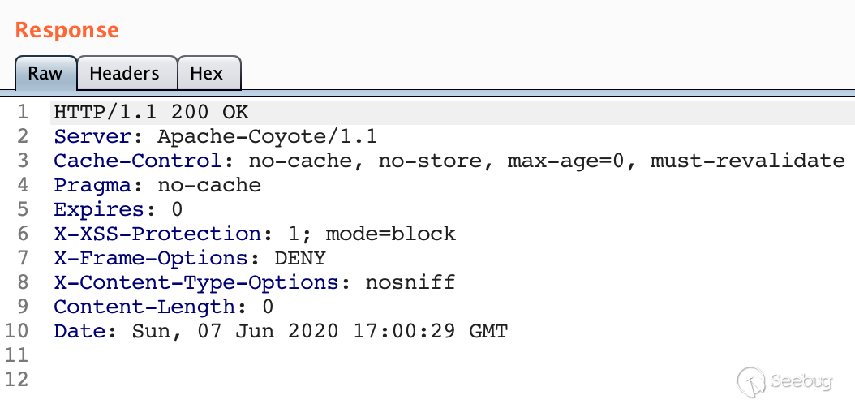Click the X-XSS-Protection header name
855x404 pixels.
[157, 234]
